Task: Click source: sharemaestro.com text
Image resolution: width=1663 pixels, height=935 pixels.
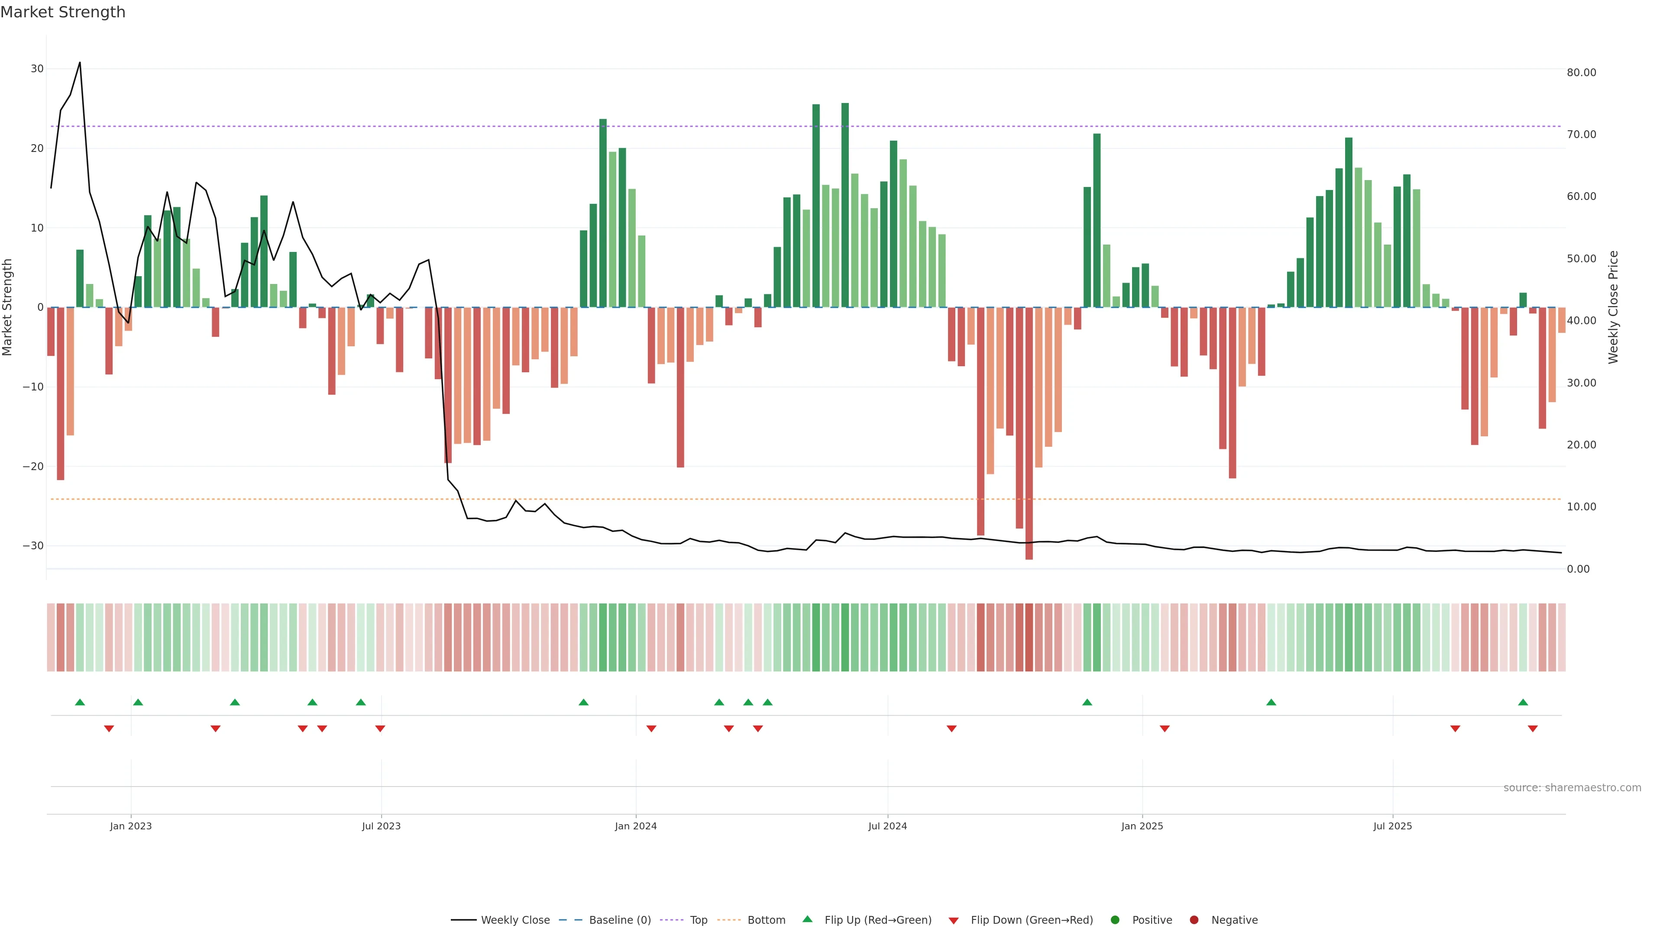Action: [1572, 788]
